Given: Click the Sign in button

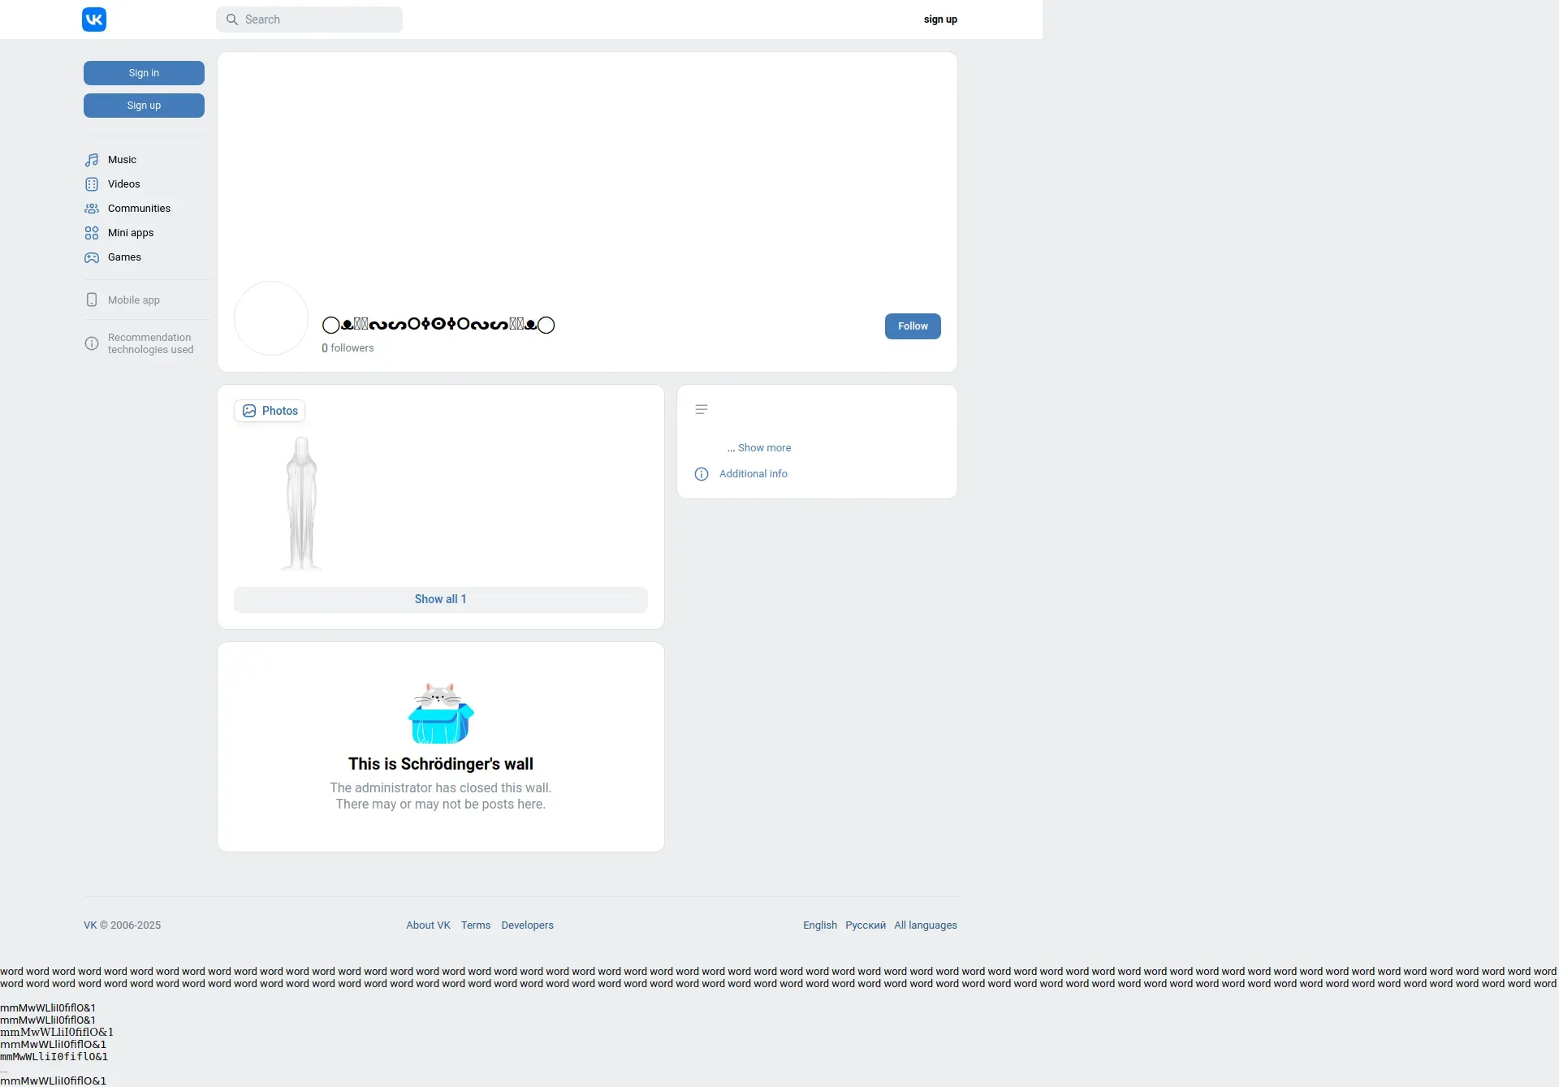Looking at the screenshot, I should 144,73.
